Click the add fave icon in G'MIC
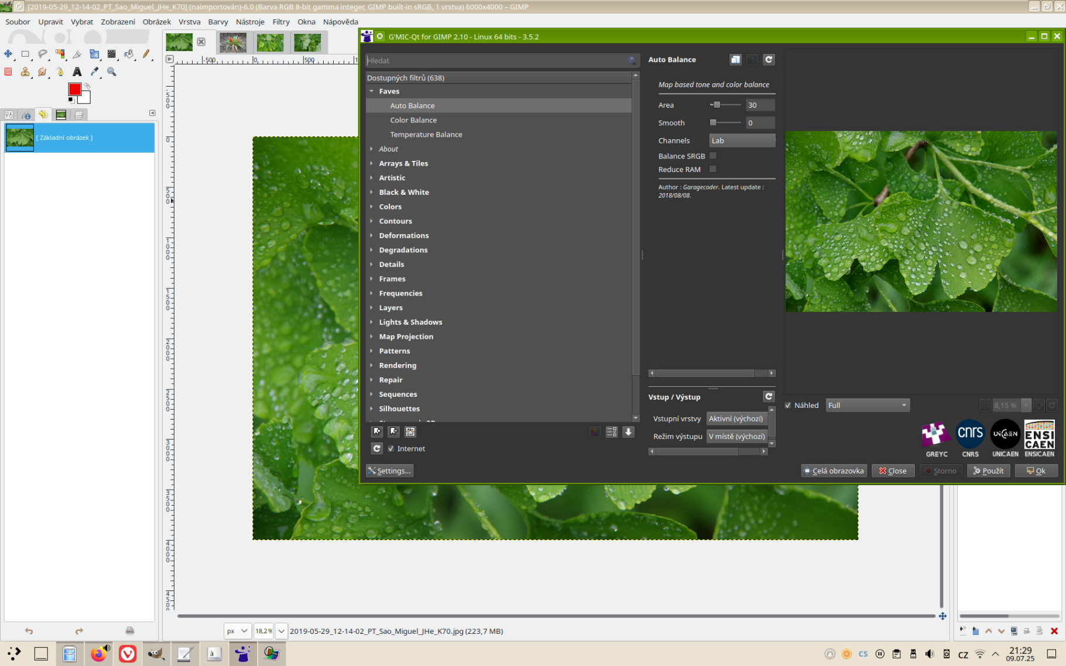Viewport: 1066px width, 666px height. [x=377, y=432]
